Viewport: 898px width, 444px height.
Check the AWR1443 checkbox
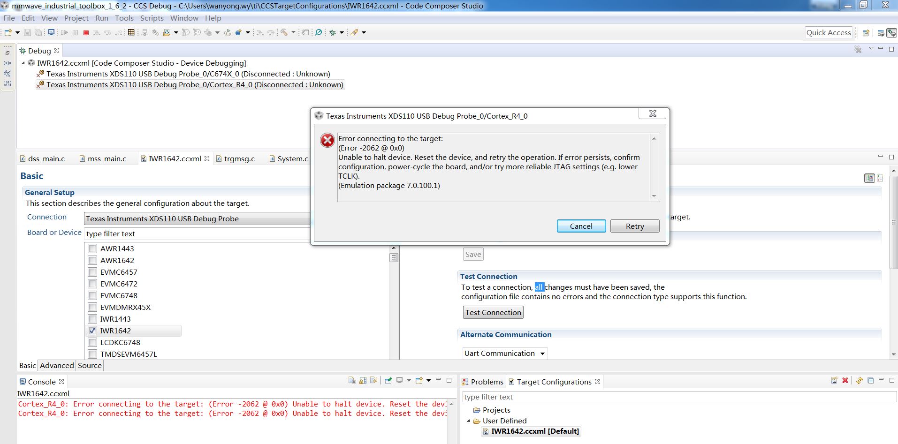pyautogui.click(x=92, y=248)
